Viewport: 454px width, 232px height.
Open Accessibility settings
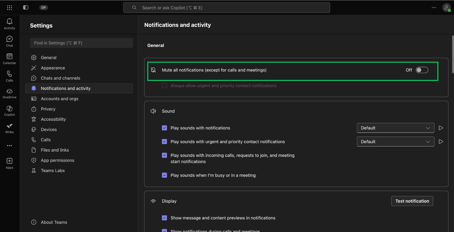click(79, 119)
